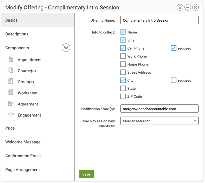Click the minimize dialog circle icon
This screenshot has height=183, width=205.
coord(188,7)
